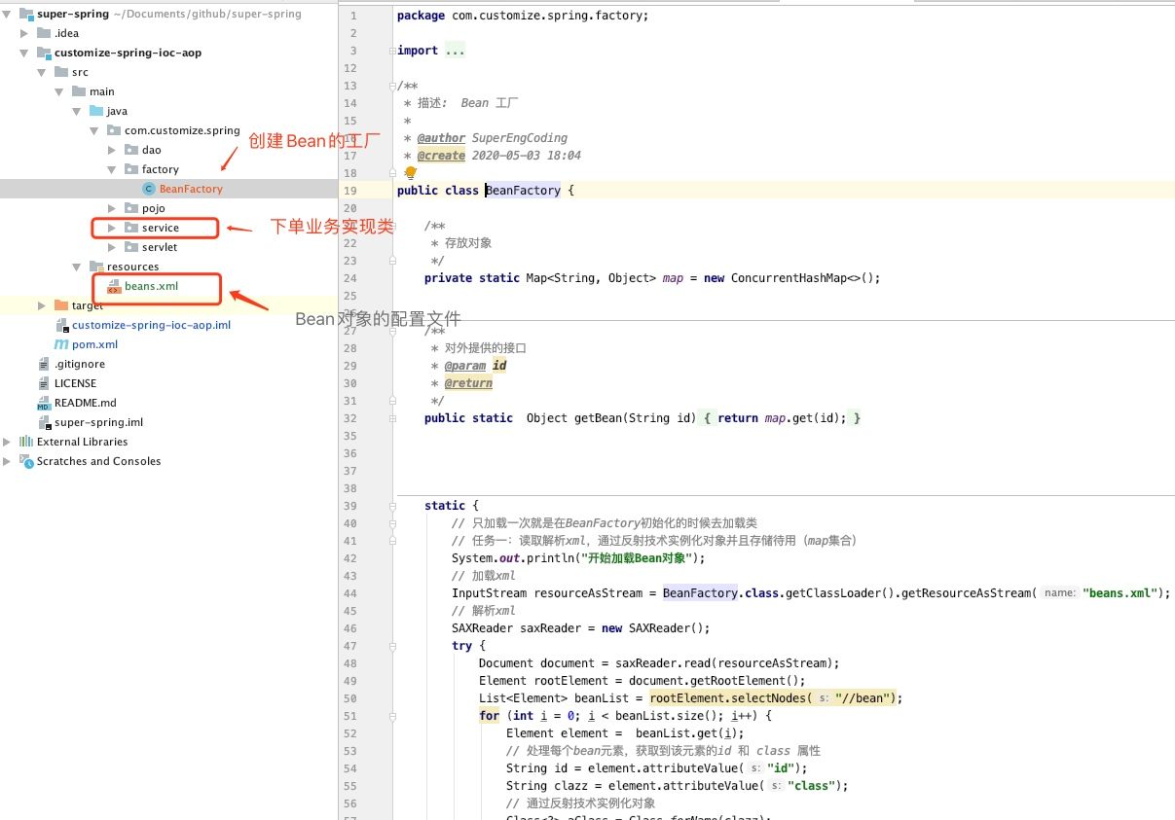Click the .idea folder icon

point(44,33)
